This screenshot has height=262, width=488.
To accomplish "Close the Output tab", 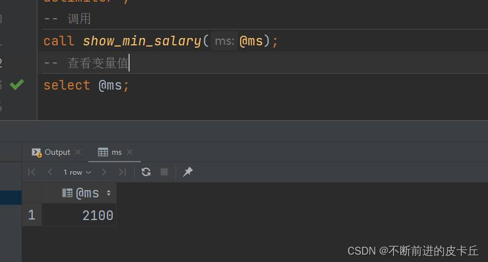I will pos(78,152).
